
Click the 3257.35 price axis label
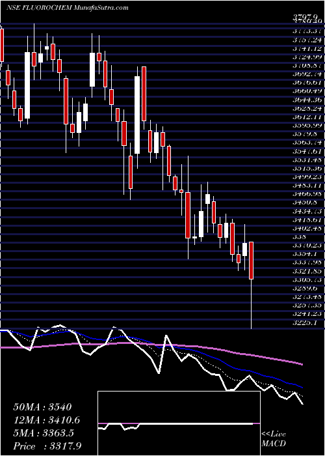[x=309, y=305]
